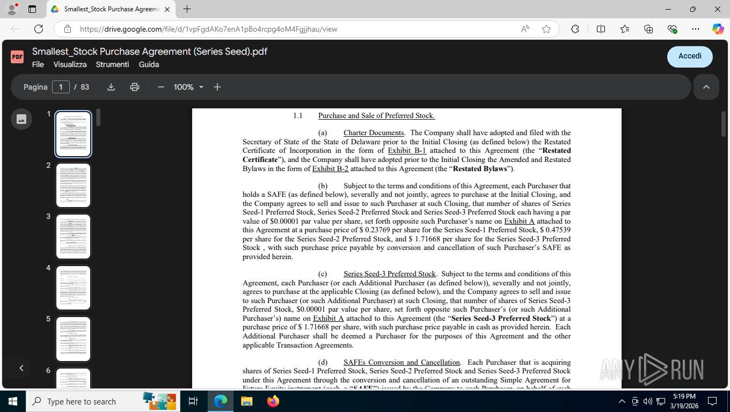Click Exhibit B-2 reference in document
This screenshot has height=412, width=730.
(x=330, y=168)
